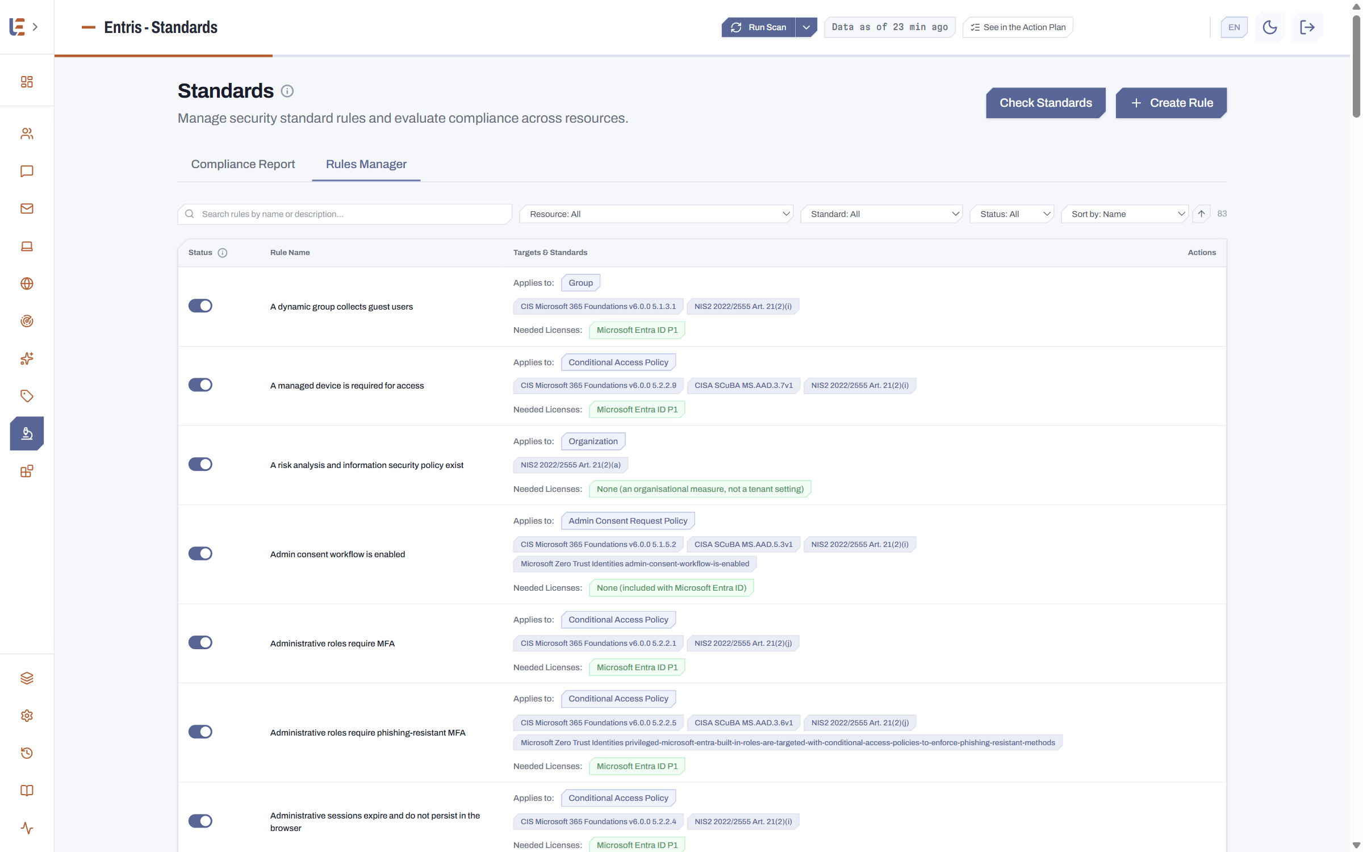Toggle 'Administrative roles require MFA' rule
Screen dimensions: 1363x852
200,643
